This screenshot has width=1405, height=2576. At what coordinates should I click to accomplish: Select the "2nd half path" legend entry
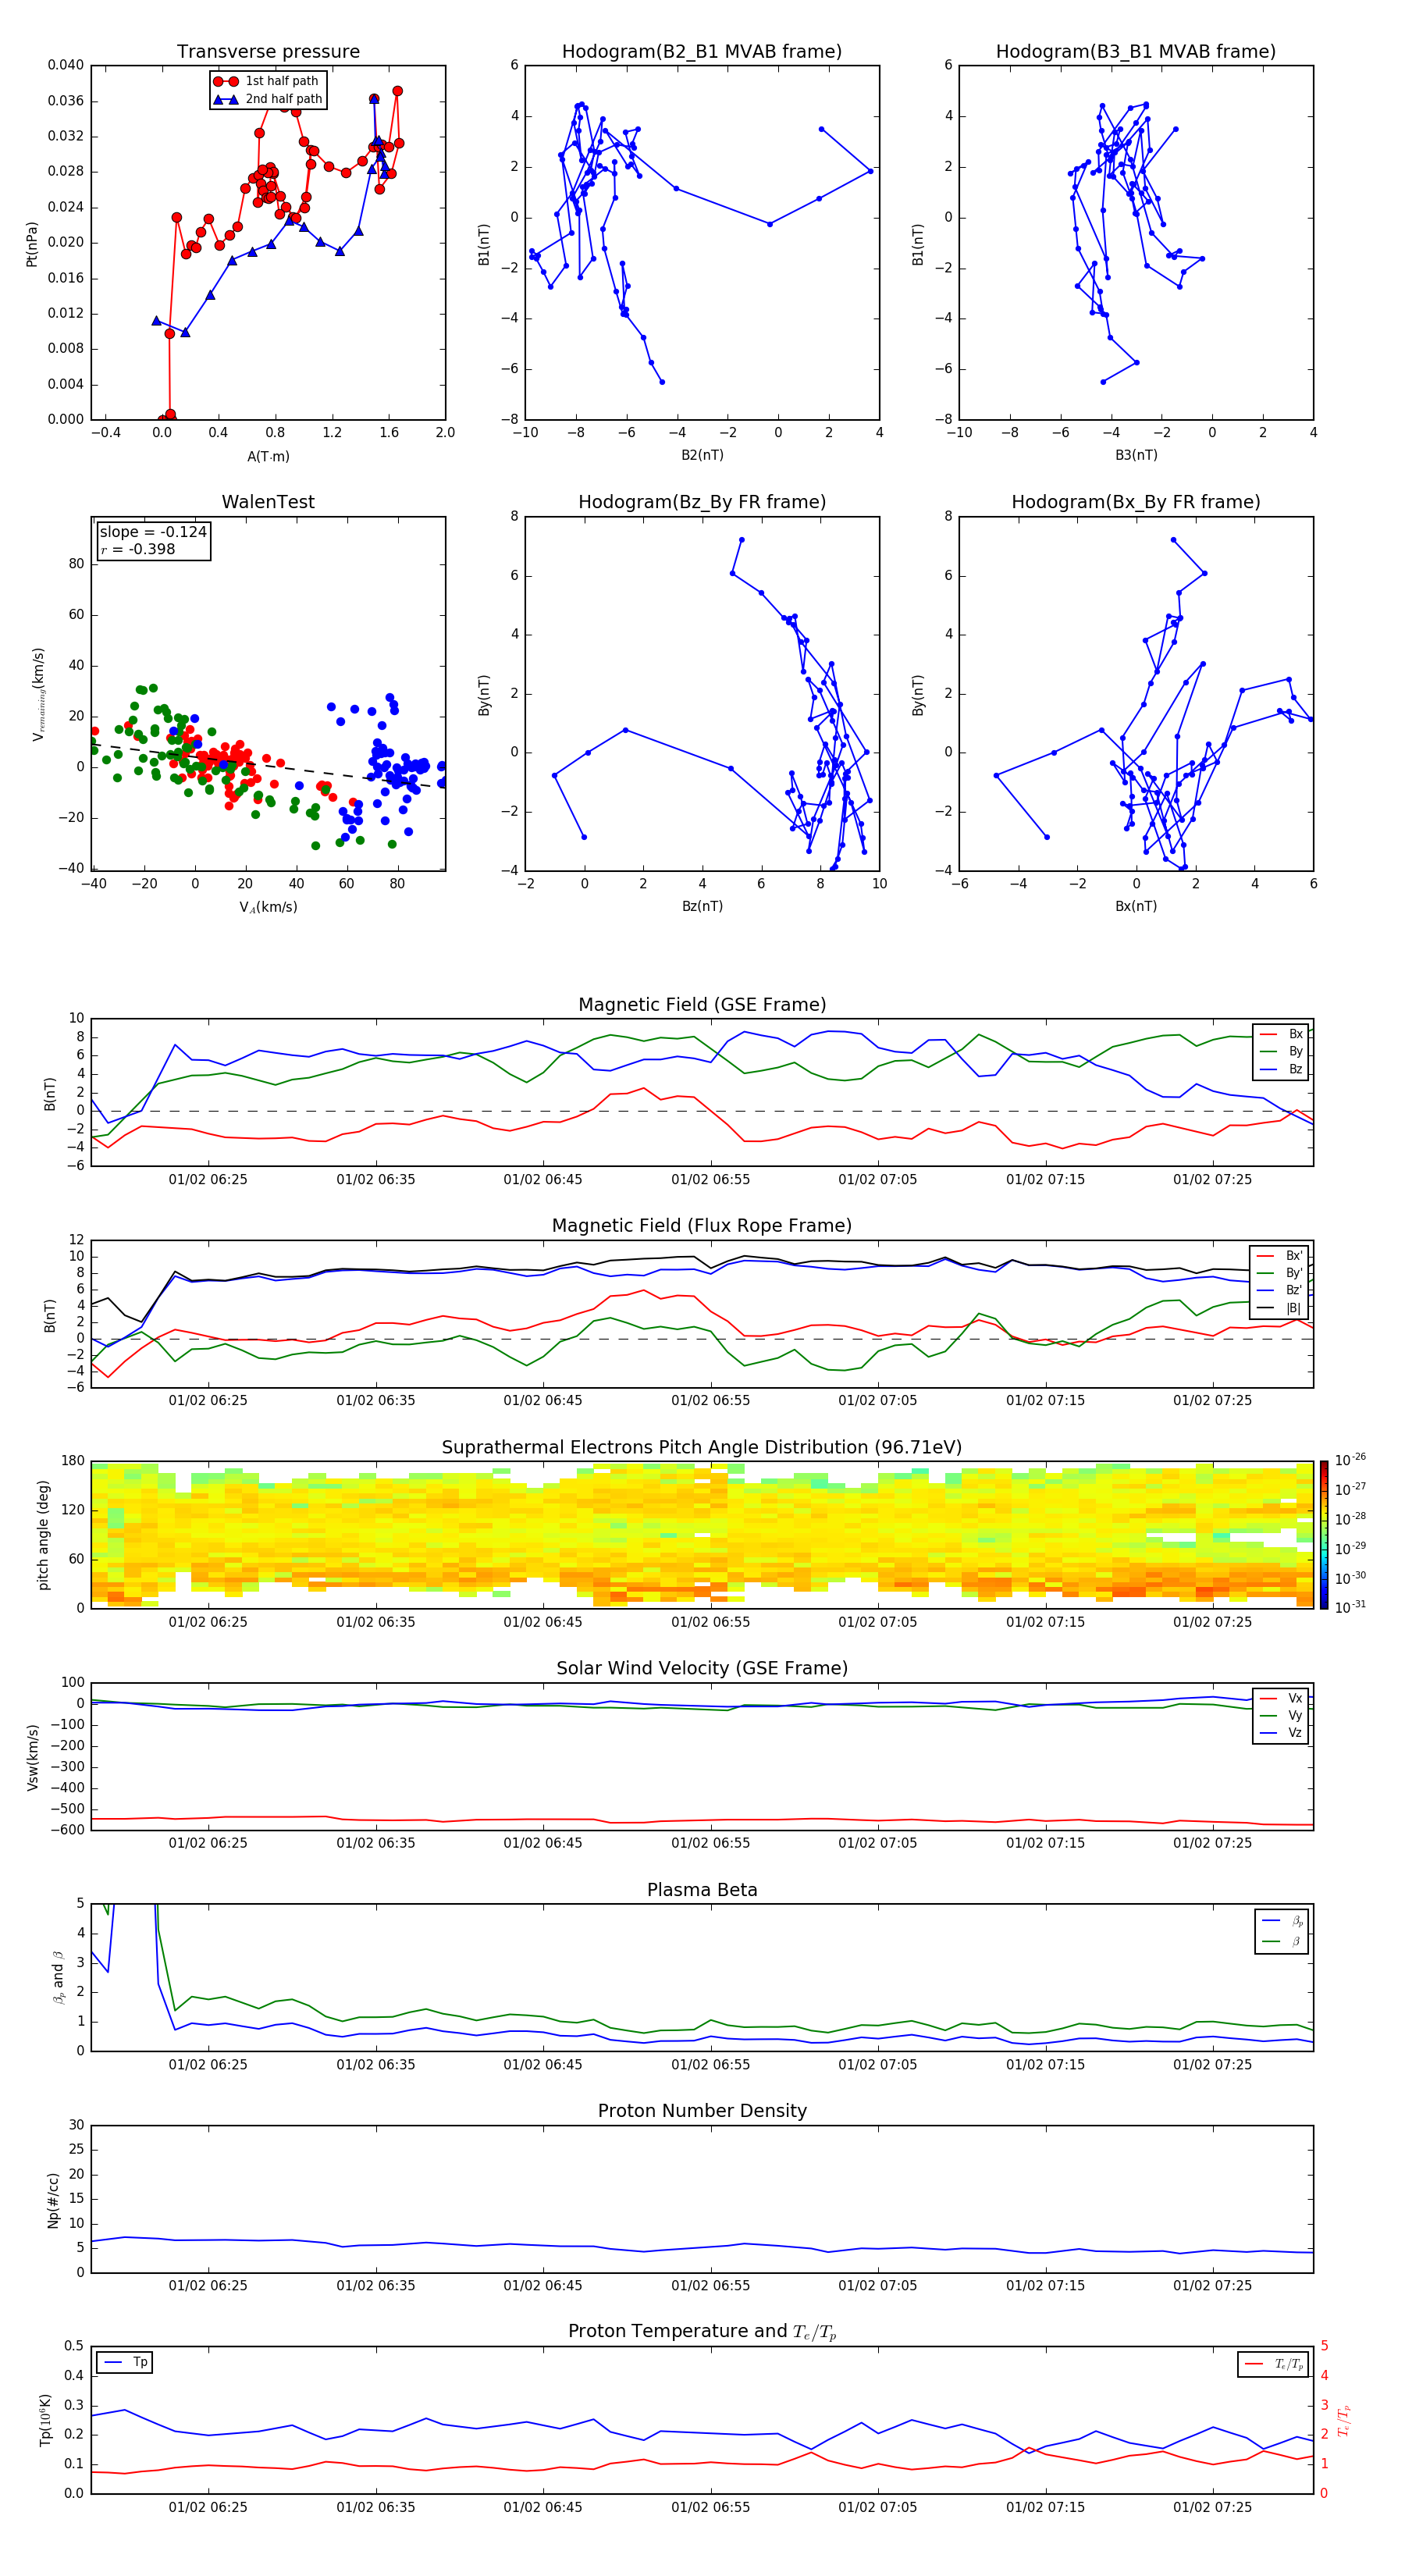(x=268, y=99)
